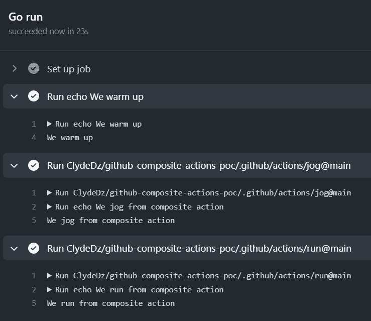The height and width of the screenshot is (321, 371).
Task: Click the Set up job success check icon
Action: click(34, 68)
